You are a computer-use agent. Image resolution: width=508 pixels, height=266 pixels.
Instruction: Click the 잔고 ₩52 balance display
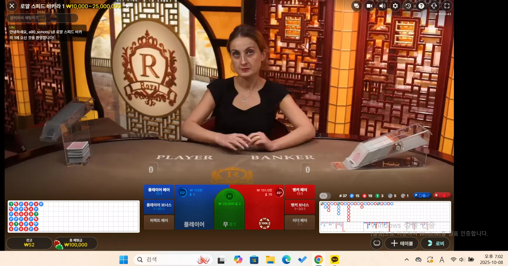29,243
